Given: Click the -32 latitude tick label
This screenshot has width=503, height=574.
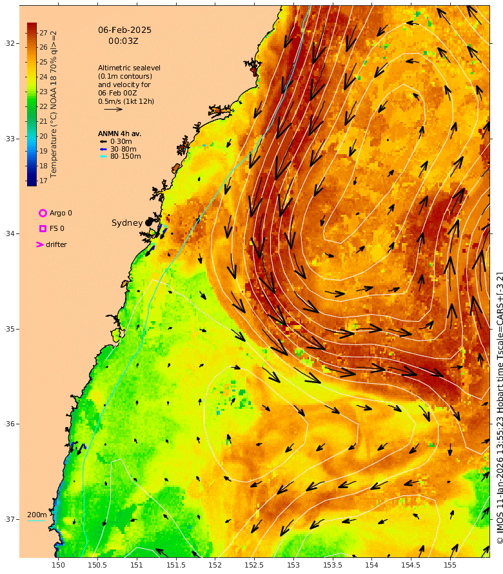Looking at the screenshot, I should 10,43.
